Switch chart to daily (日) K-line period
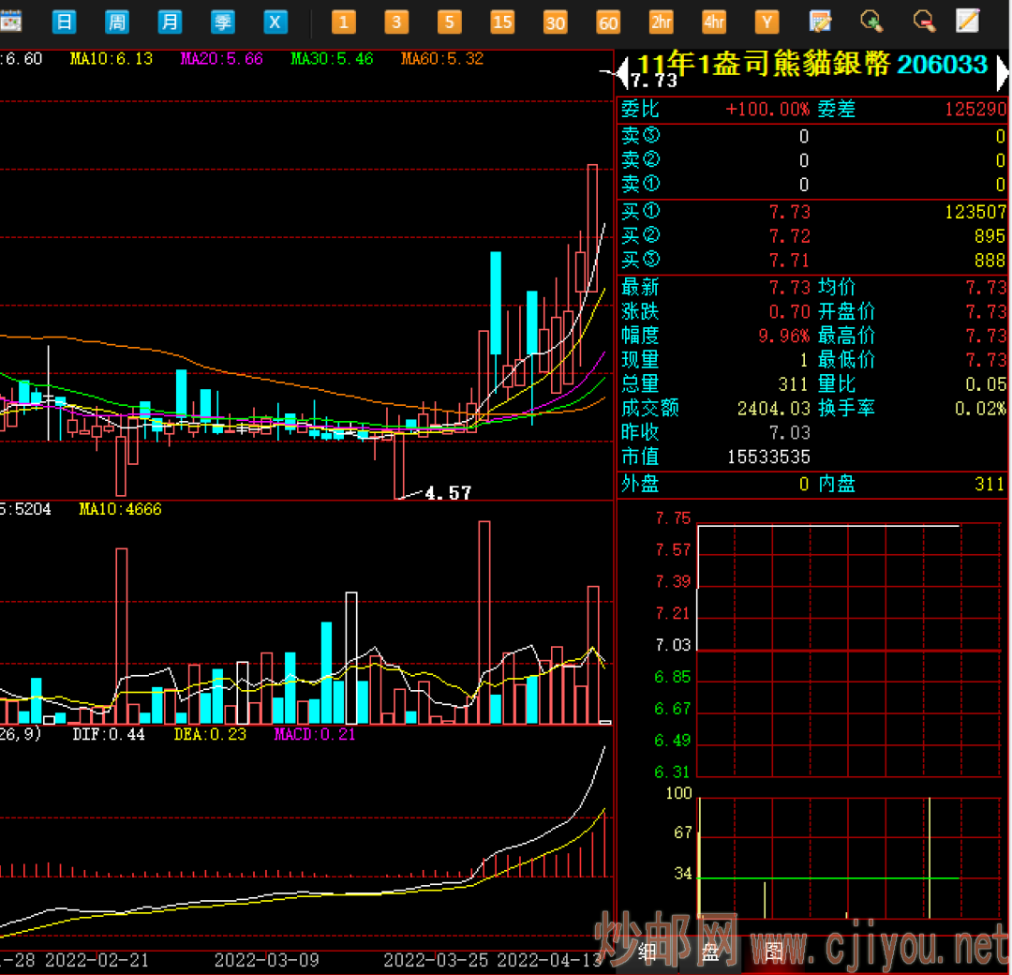Image resolution: width=1012 pixels, height=975 pixels. [x=64, y=22]
